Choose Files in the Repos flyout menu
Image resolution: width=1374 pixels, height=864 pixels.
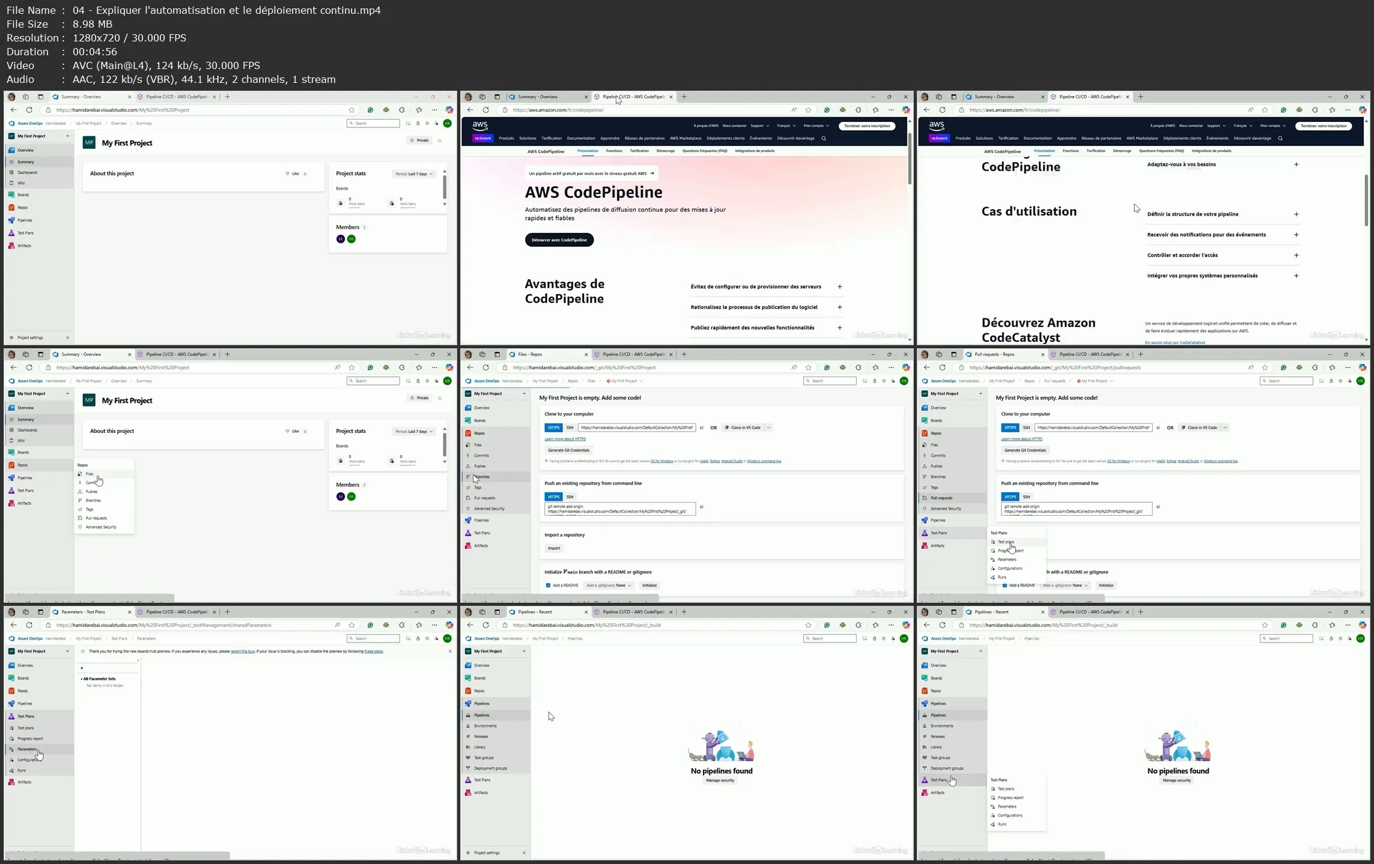click(104, 474)
